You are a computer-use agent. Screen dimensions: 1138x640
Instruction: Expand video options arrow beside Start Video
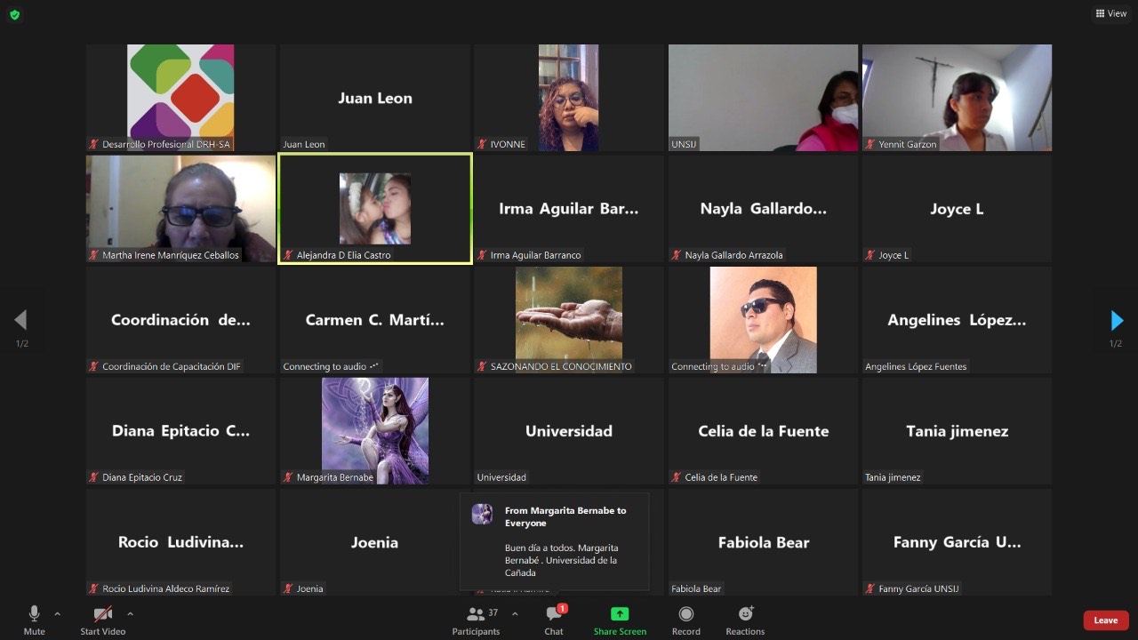(x=130, y=613)
